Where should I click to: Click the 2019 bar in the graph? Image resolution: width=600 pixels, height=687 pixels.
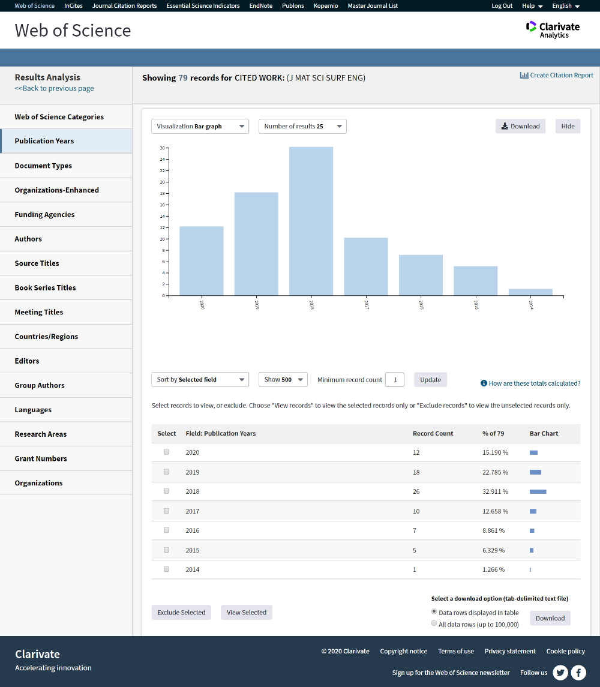[x=256, y=244]
